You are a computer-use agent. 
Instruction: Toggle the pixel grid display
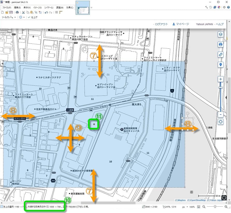coord(57,12)
